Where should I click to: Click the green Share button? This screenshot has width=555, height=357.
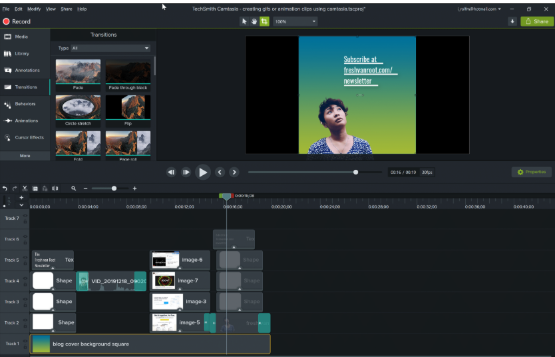[x=536, y=21]
